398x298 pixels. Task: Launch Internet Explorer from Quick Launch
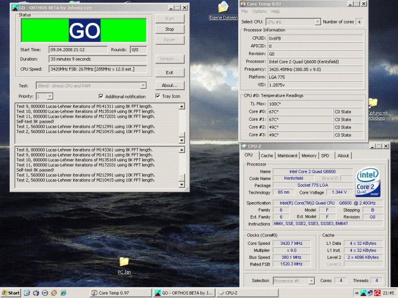pos(27,293)
